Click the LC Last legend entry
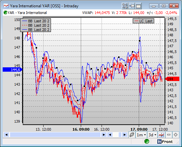 click(x=143, y=21)
